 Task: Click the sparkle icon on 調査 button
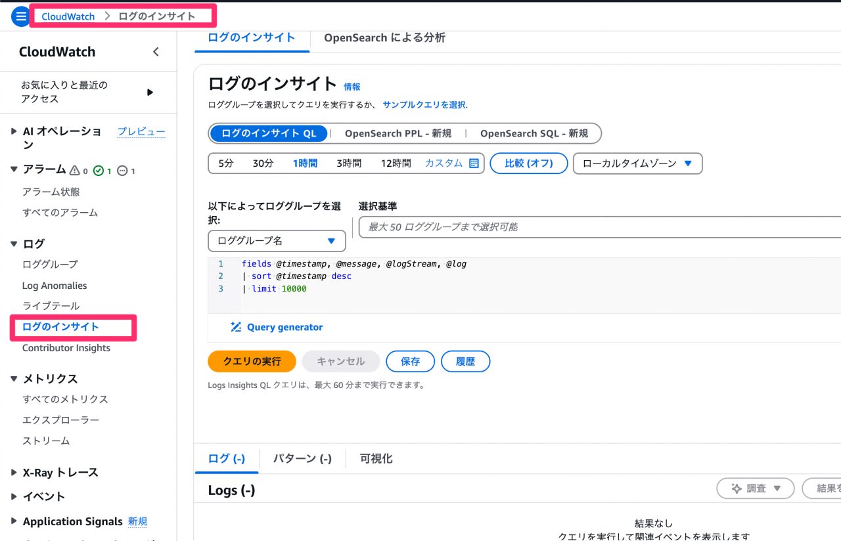[x=737, y=488]
